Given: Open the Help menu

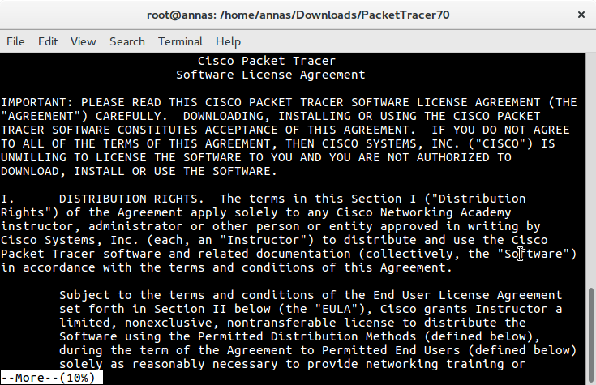Looking at the screenshot, I should click(x=228, y=41).
